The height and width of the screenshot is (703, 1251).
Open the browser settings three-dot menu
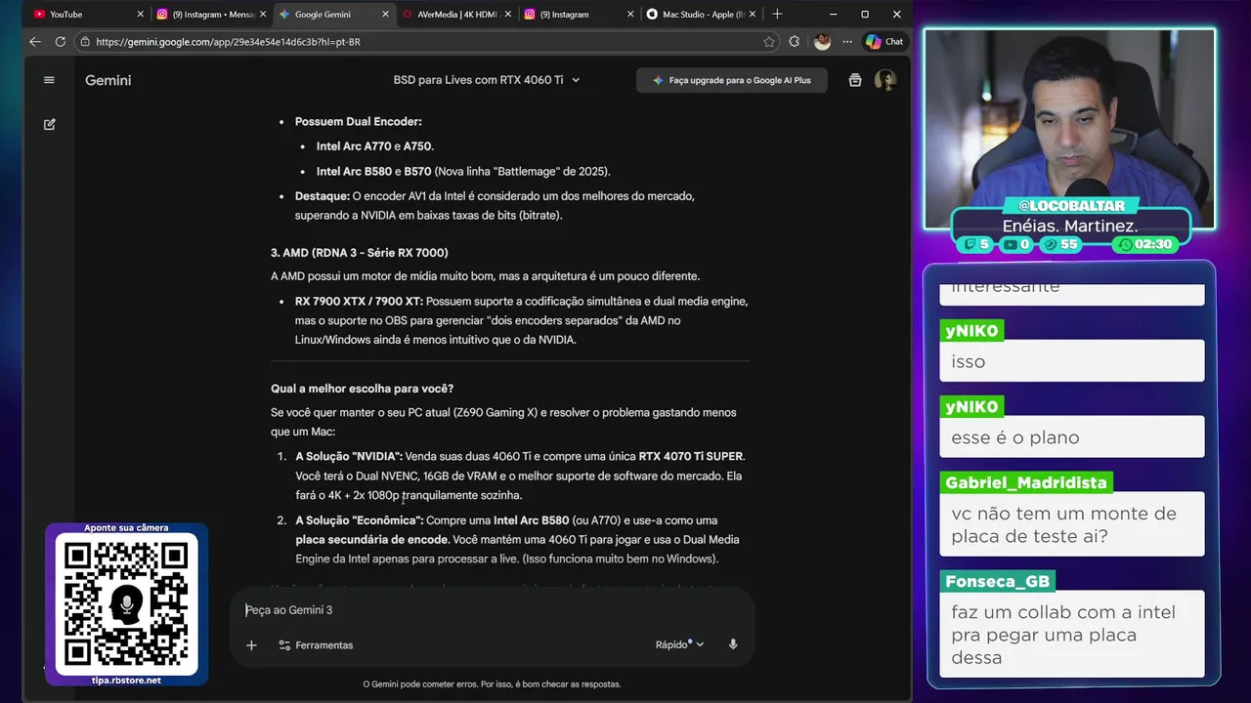tap(846, 42)
